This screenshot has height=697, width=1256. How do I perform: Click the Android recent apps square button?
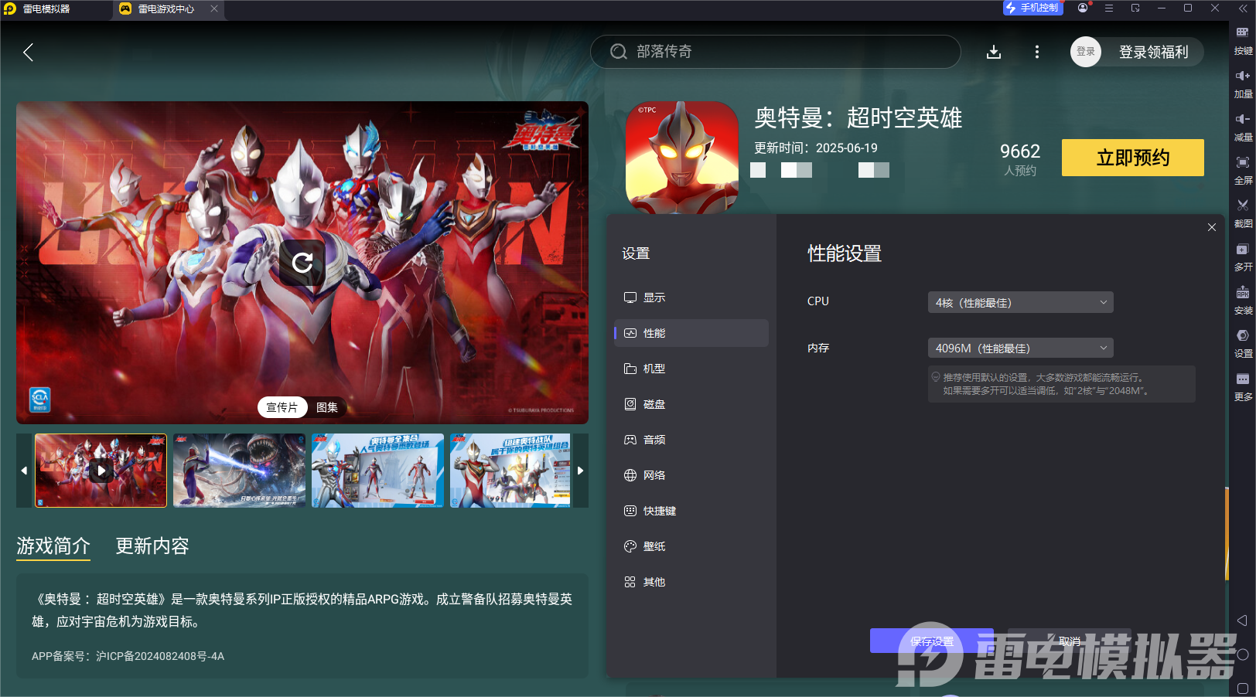pyautogui.click(x=1242, y=688)
